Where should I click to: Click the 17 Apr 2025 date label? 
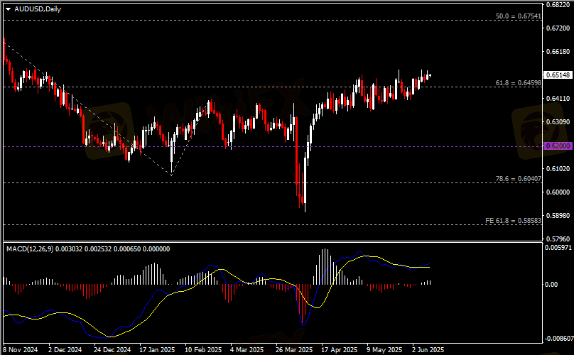point(340,350)
